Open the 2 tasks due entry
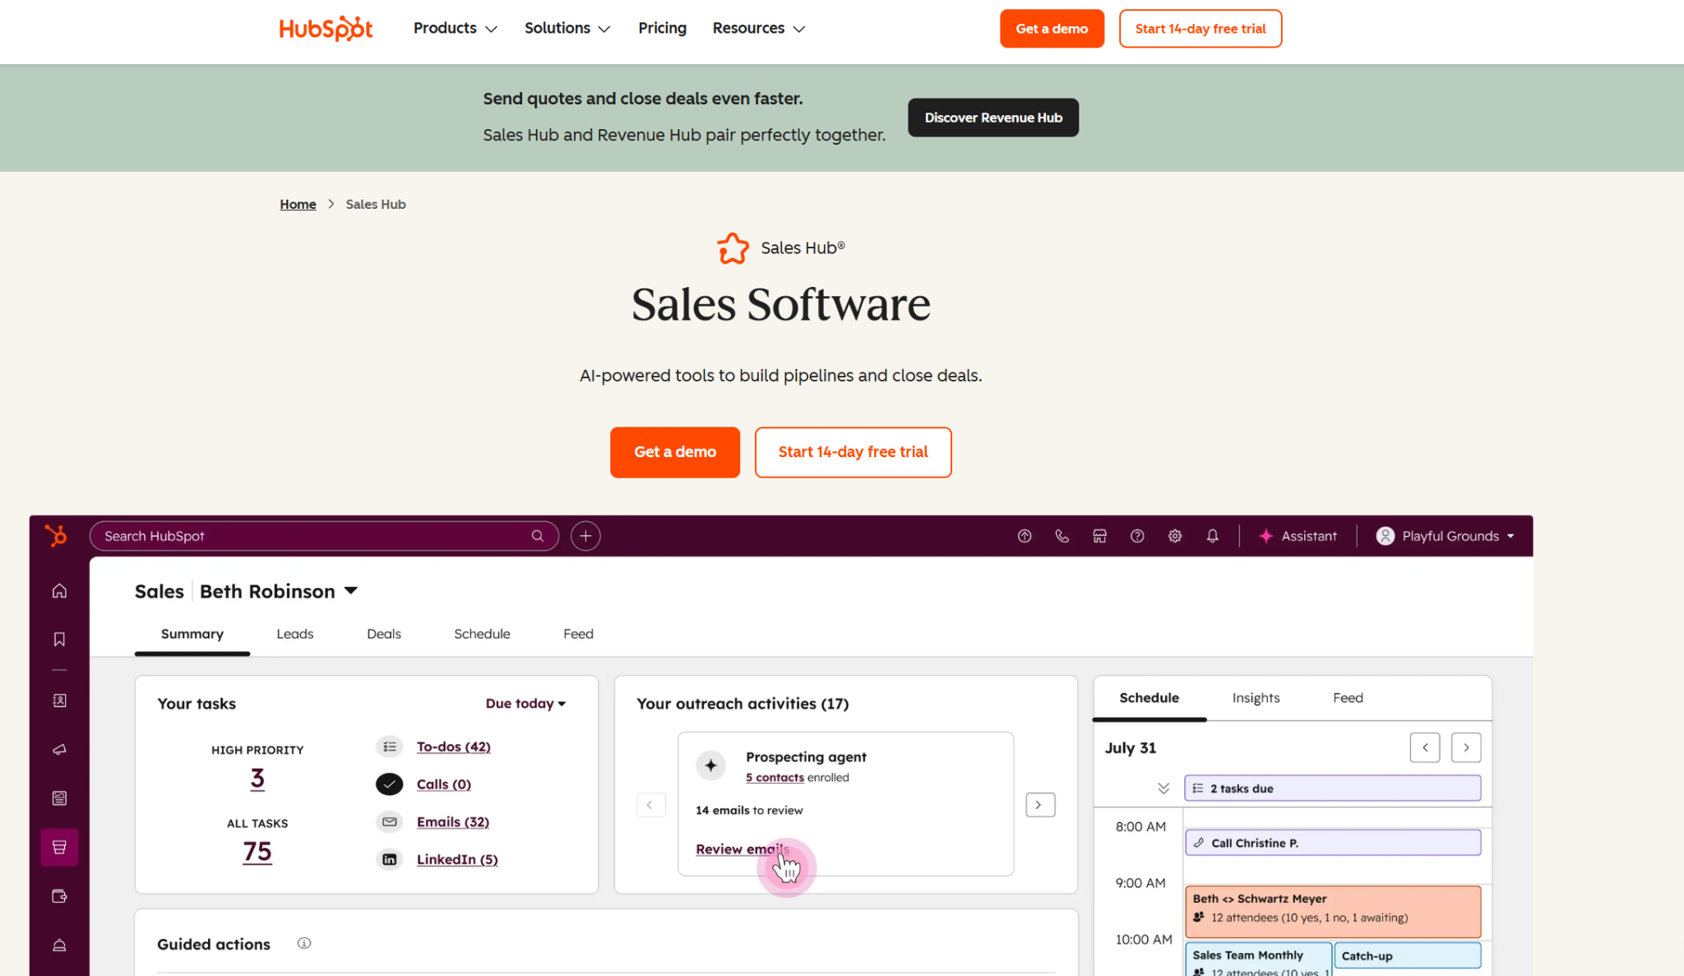This screenshot has height=976, width=1684. 1333,789
